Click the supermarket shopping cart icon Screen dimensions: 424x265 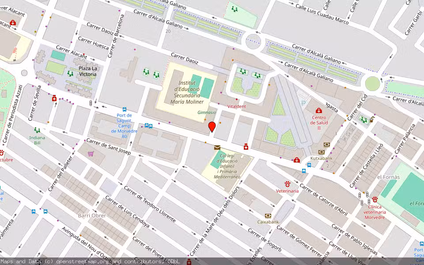click(x=91, y=153)
